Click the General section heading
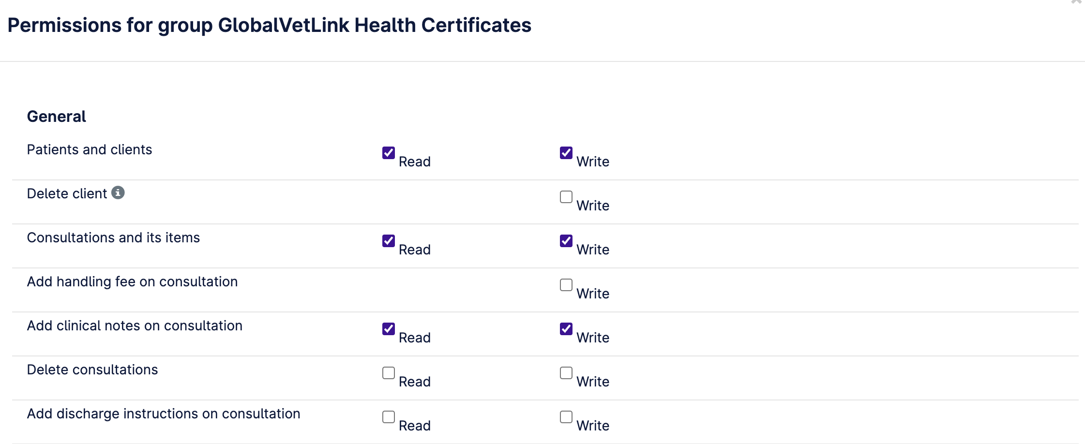The width and height of the screenshot is (1085, 444). [x=57, y=117]
